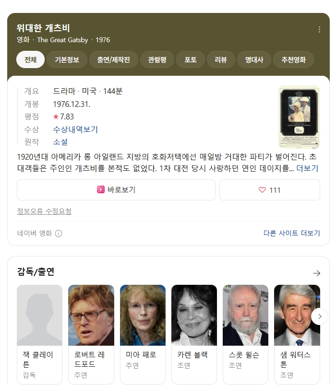Click the pink 바로보기 play icon
The height and width of the screenshot is (385, 336).
pyautogui.click(x=101, y=189)
